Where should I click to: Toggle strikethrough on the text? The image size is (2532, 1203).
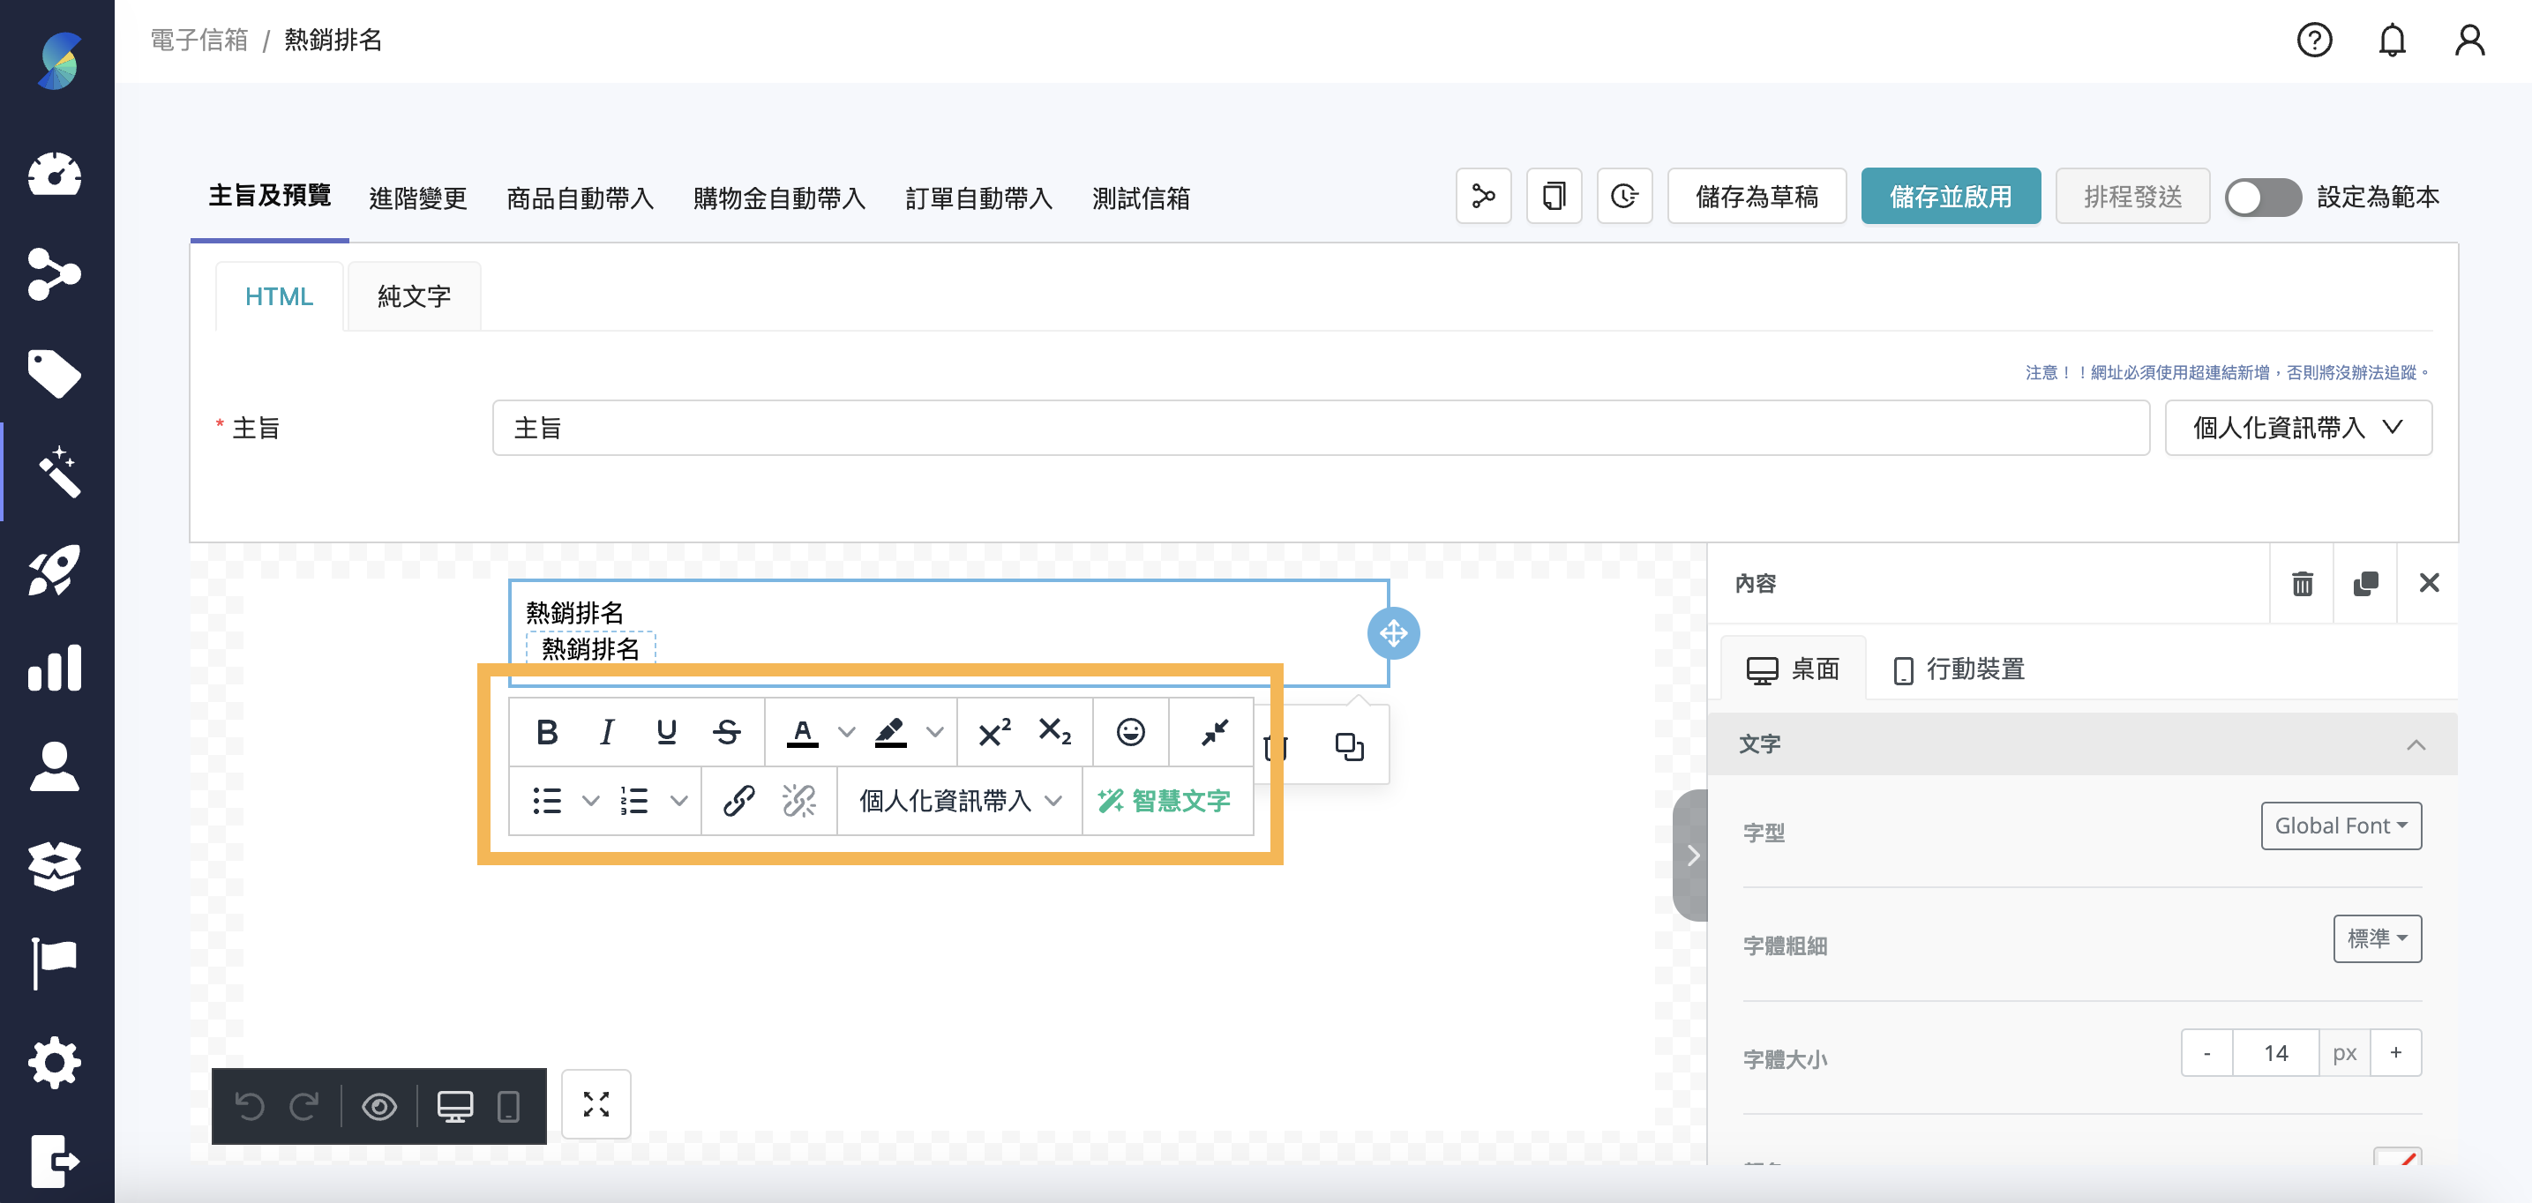pos(727,731)
